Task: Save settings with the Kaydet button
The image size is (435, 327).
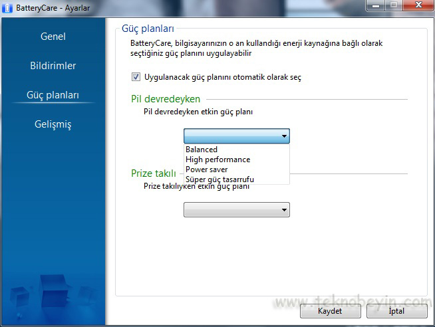Action: tap(330, 311)
